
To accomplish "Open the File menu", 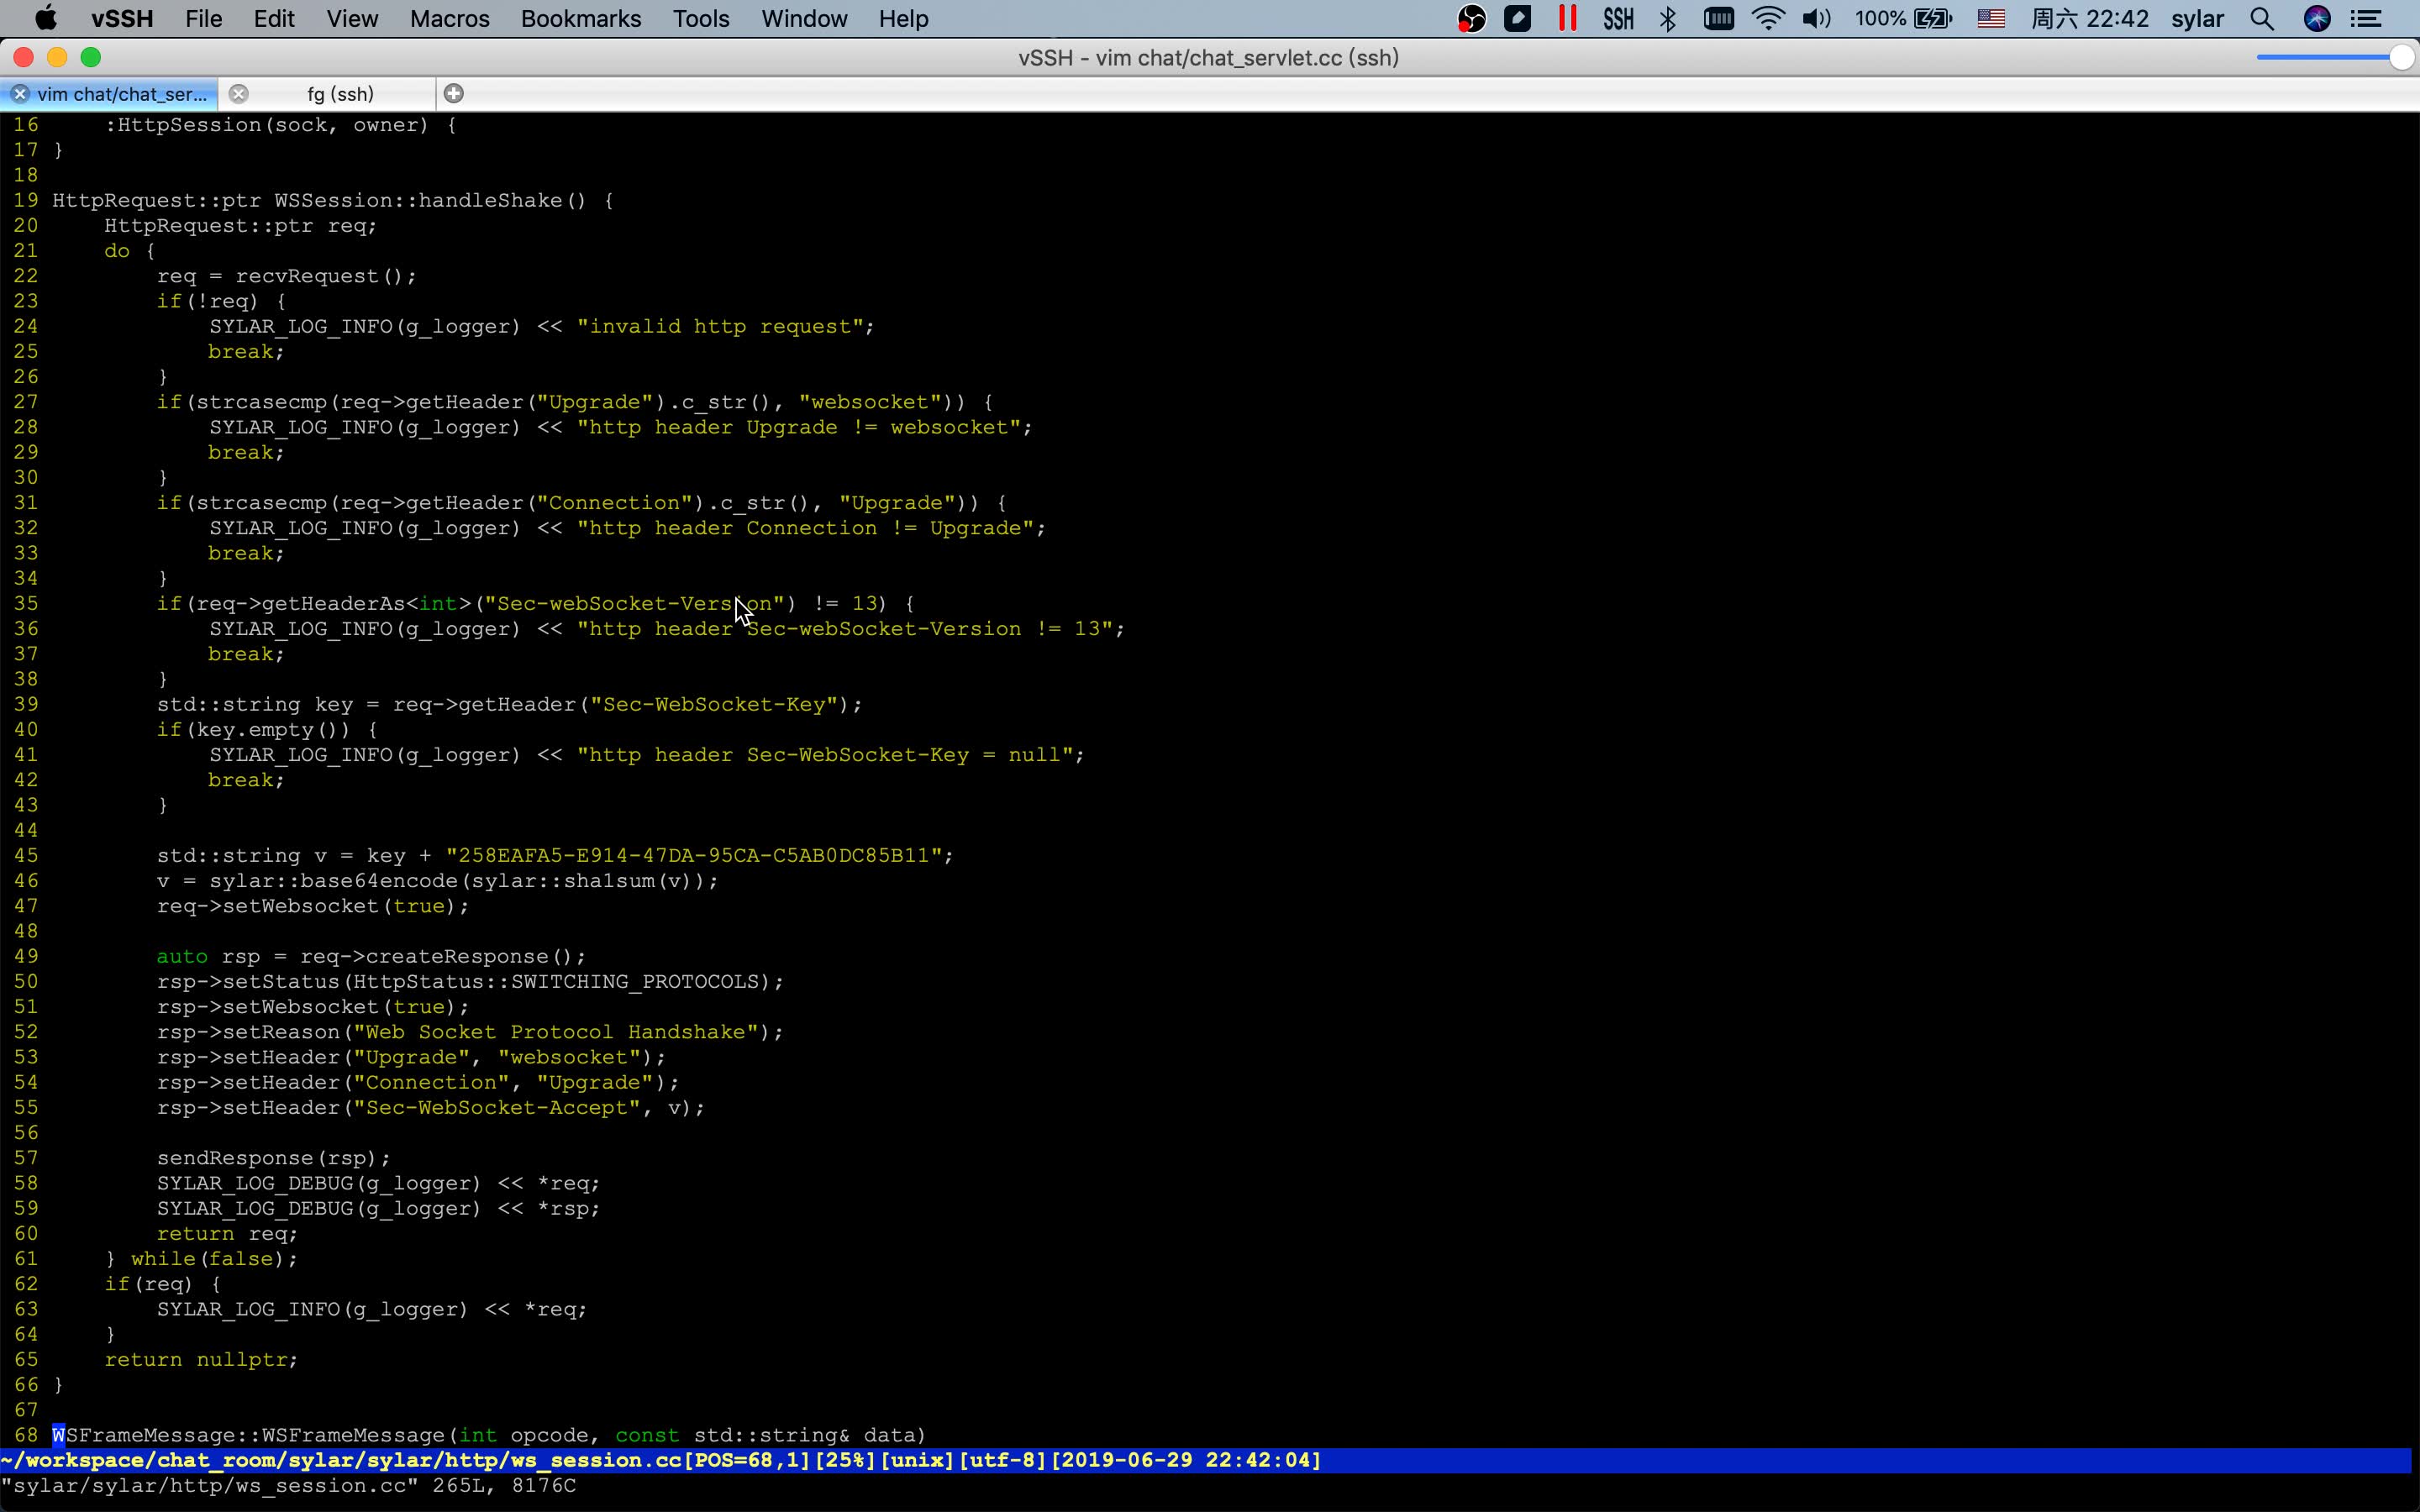I will 204,18.
